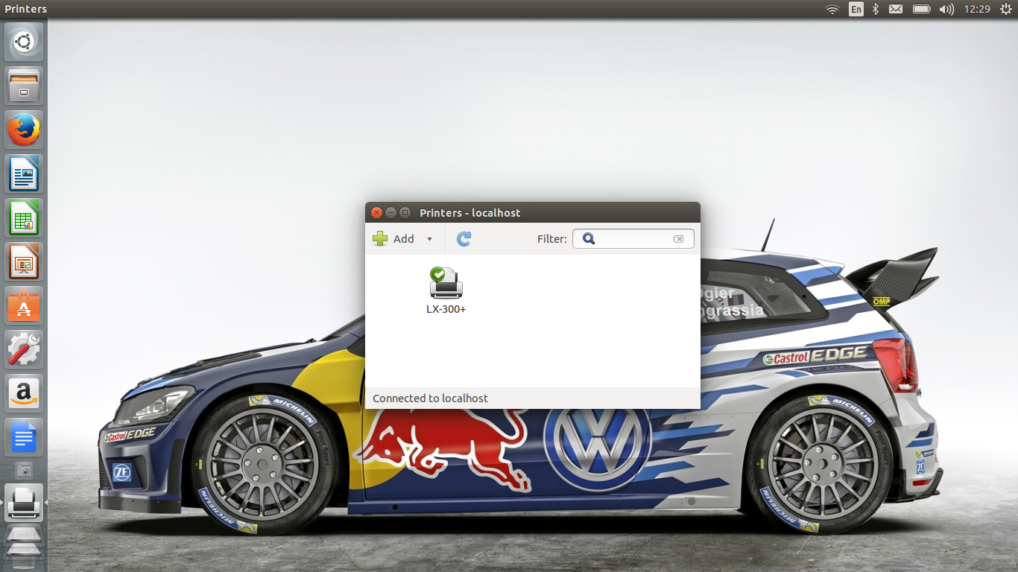Select the LX-300+ printer icon
This screenshot has width=1018, height=572.
pos(446,283)
